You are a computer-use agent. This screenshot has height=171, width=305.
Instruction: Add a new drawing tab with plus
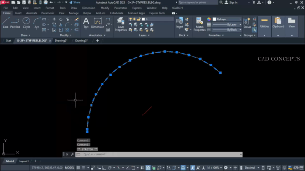[97, 41]
